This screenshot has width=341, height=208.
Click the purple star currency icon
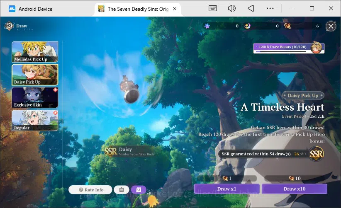[207, 26]
